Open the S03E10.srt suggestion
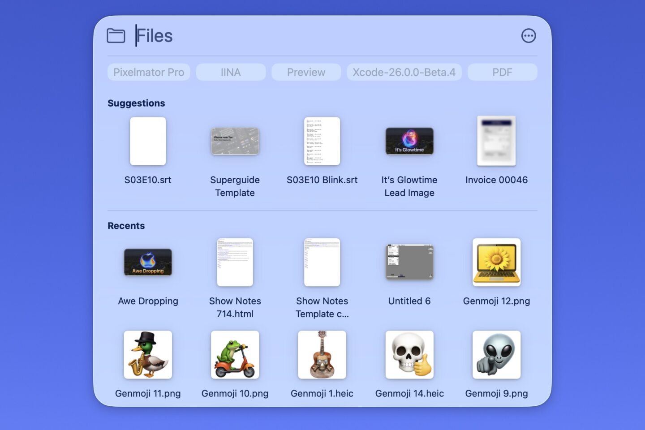The width and height of the screenshot is (645, 430). tap(148, 141)
